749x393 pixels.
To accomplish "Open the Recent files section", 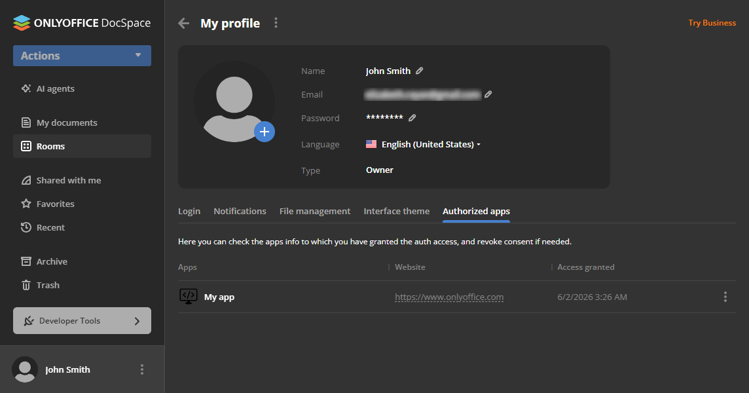I will (x=43, y=227).
